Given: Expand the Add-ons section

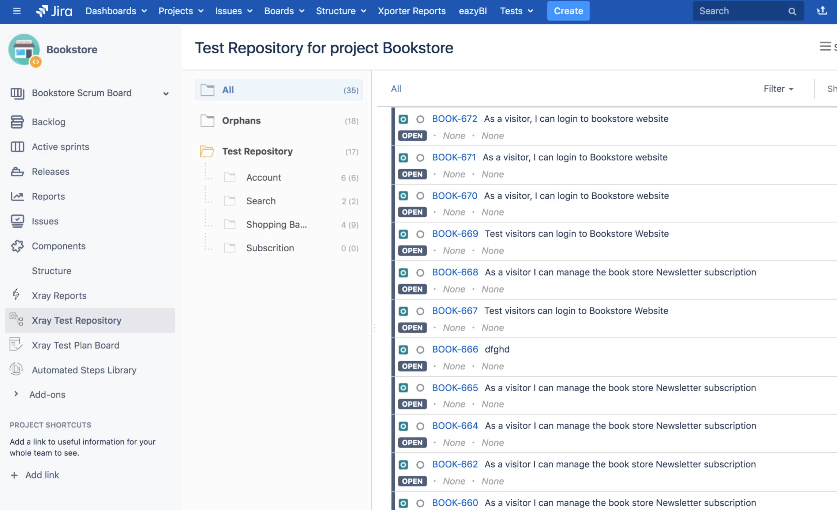Looking at the screenshot, I should point(16,394).
